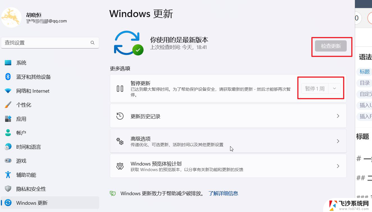Screen dimensions: 372x212
Task: Open the 了解详细信息 link
Action: point(223,193)
